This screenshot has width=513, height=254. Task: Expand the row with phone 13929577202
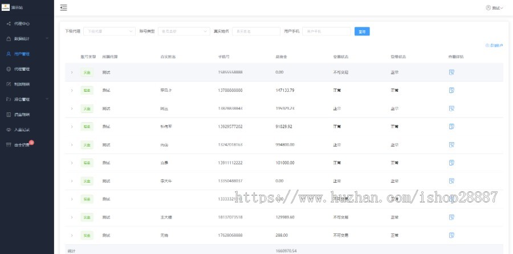click(72, 127)
